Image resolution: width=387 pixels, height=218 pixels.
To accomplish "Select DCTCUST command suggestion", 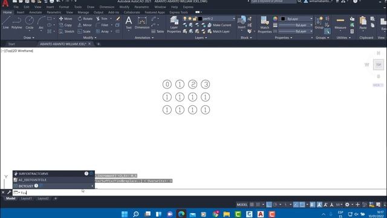I will point(54,186).
